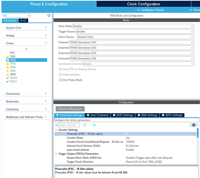Open the Channel1 PWM Generation dropdown
This screenshot has height=178, width=200.
click(x=132, y=42)
